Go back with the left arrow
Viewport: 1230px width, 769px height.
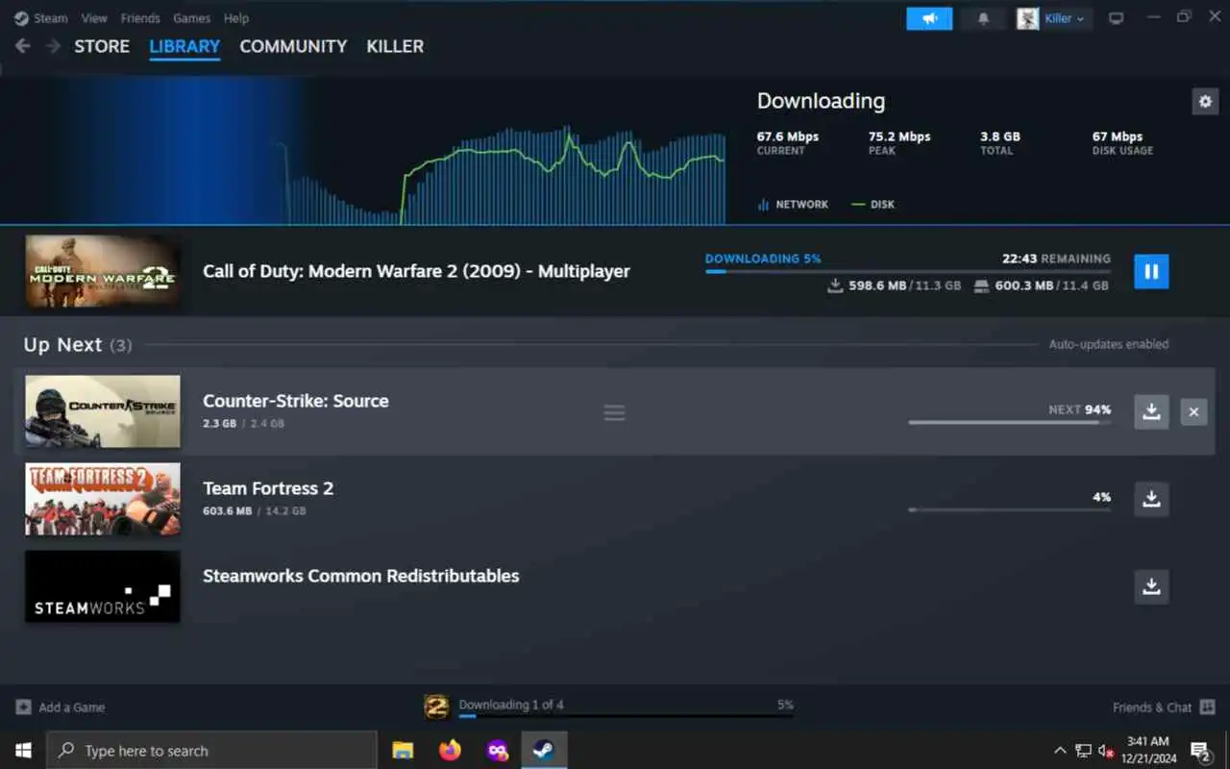[23, 46]
